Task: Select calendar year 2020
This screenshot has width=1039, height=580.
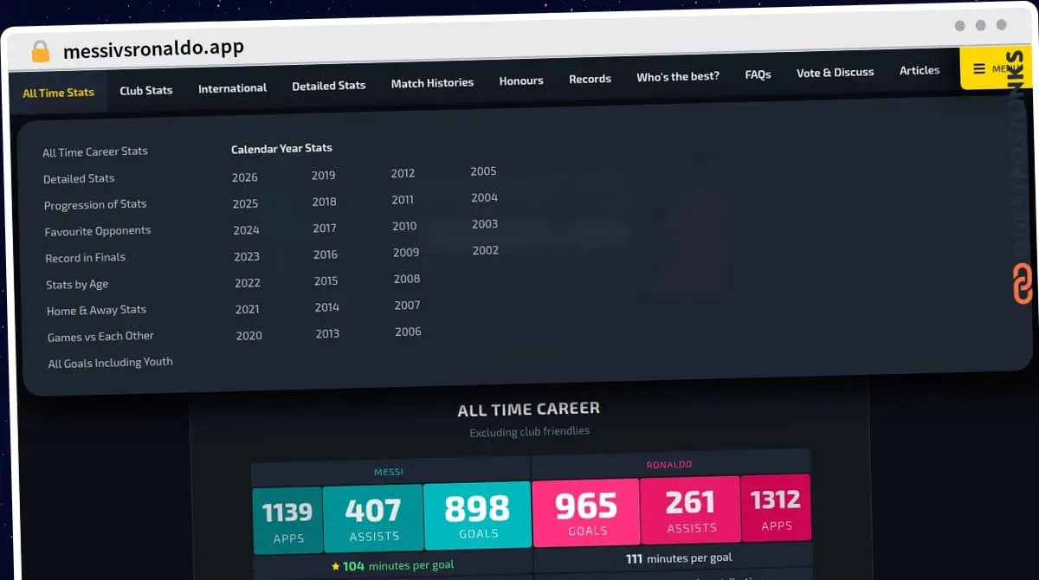Action: click(249, 336)
